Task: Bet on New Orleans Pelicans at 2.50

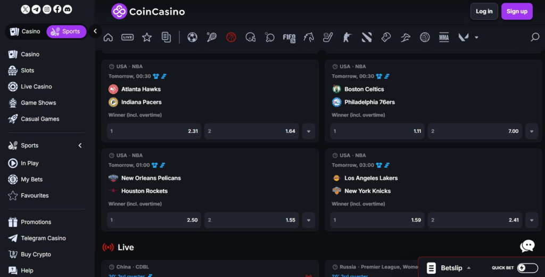Action: [x=154, y=220]
